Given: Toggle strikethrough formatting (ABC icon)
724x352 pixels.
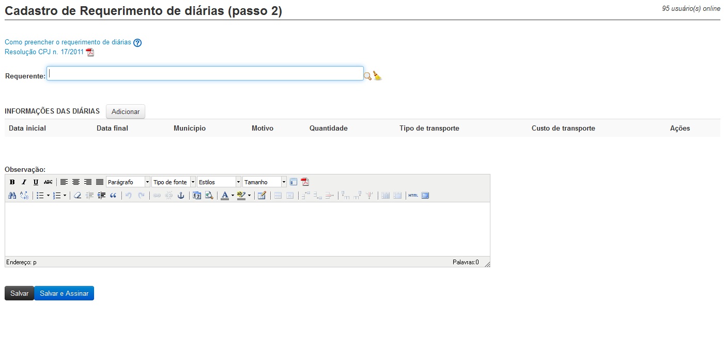Looking at the screenshot, I should pos(48,182).
